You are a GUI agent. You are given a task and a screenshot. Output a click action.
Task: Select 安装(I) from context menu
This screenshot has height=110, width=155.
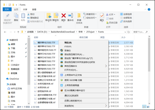click(68, 50)
